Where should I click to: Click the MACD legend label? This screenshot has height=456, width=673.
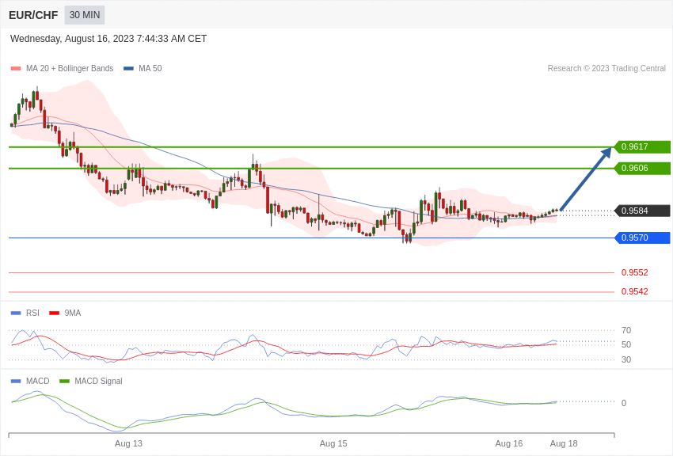38,382
